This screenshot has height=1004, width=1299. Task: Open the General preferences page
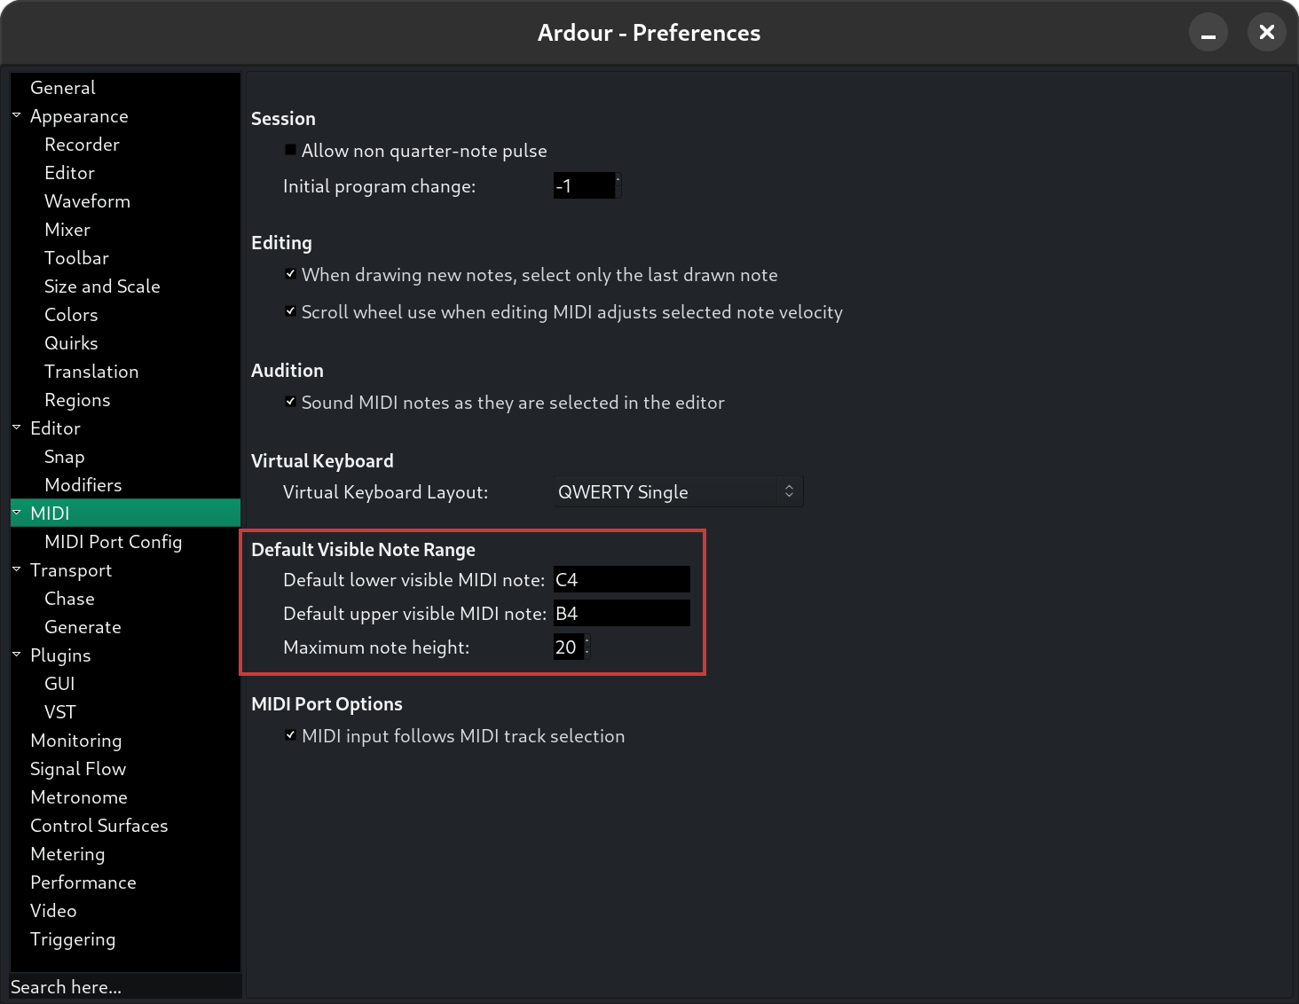pyautogui.click(x=62, y=87)
